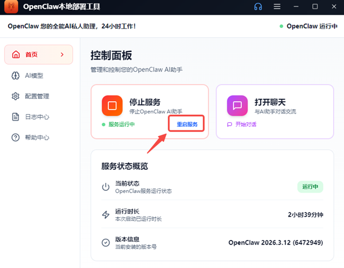
Task: Click the small chat icon beside 开始对话
Action: [229, 125]
